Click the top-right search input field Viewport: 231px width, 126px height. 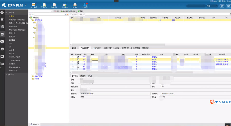pos(196,6)
